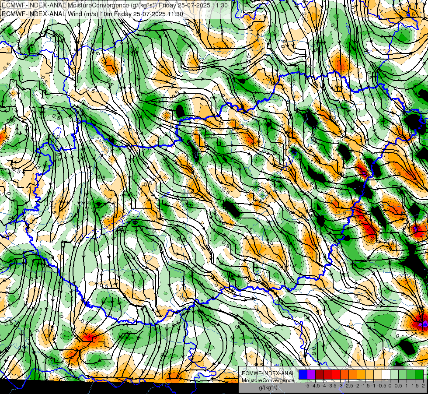Select the green swatch between 0.5 and 1
The width and height of the screenshot is (428, 394).
[x=403, y=375]
